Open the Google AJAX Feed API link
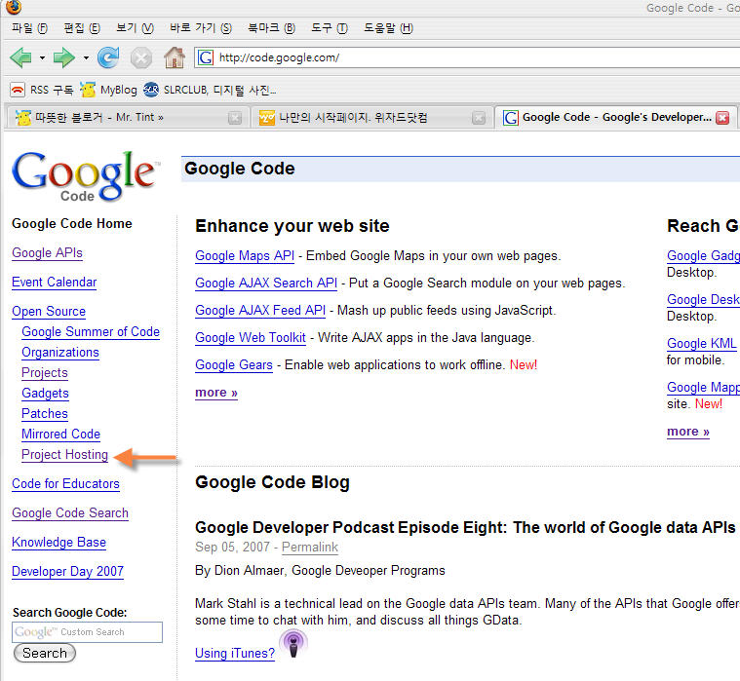The height and width of the screenshot is (681, 740). coord(260,311)
